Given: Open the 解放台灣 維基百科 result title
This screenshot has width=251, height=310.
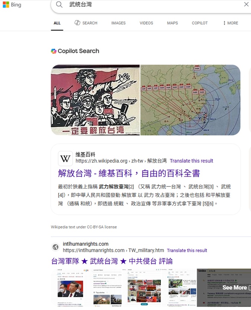Looking at the screenshot, I should (x=129, y=173).
